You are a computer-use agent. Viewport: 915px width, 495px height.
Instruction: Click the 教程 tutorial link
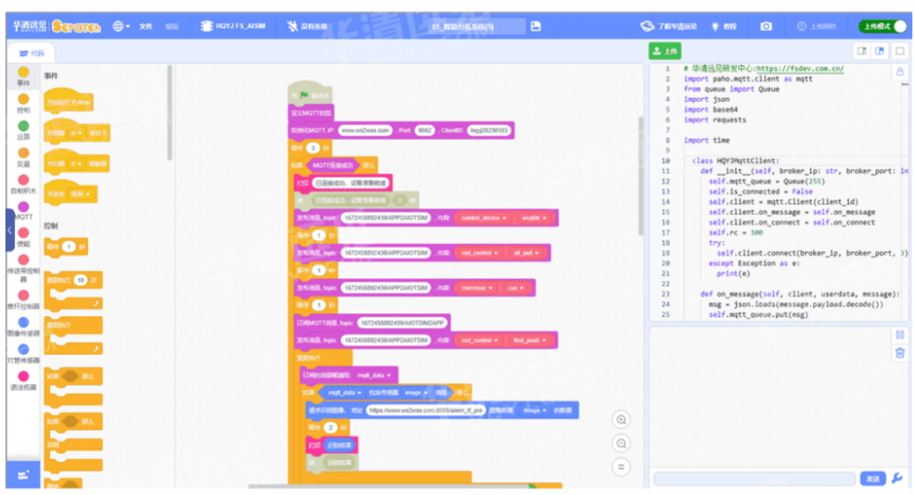click(x=724, y=26)
